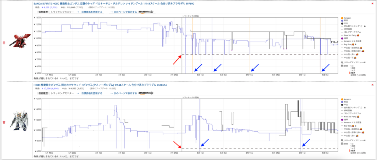
Task: Set Nightingale chart range to 3か月
Action: tap(353, 73)
